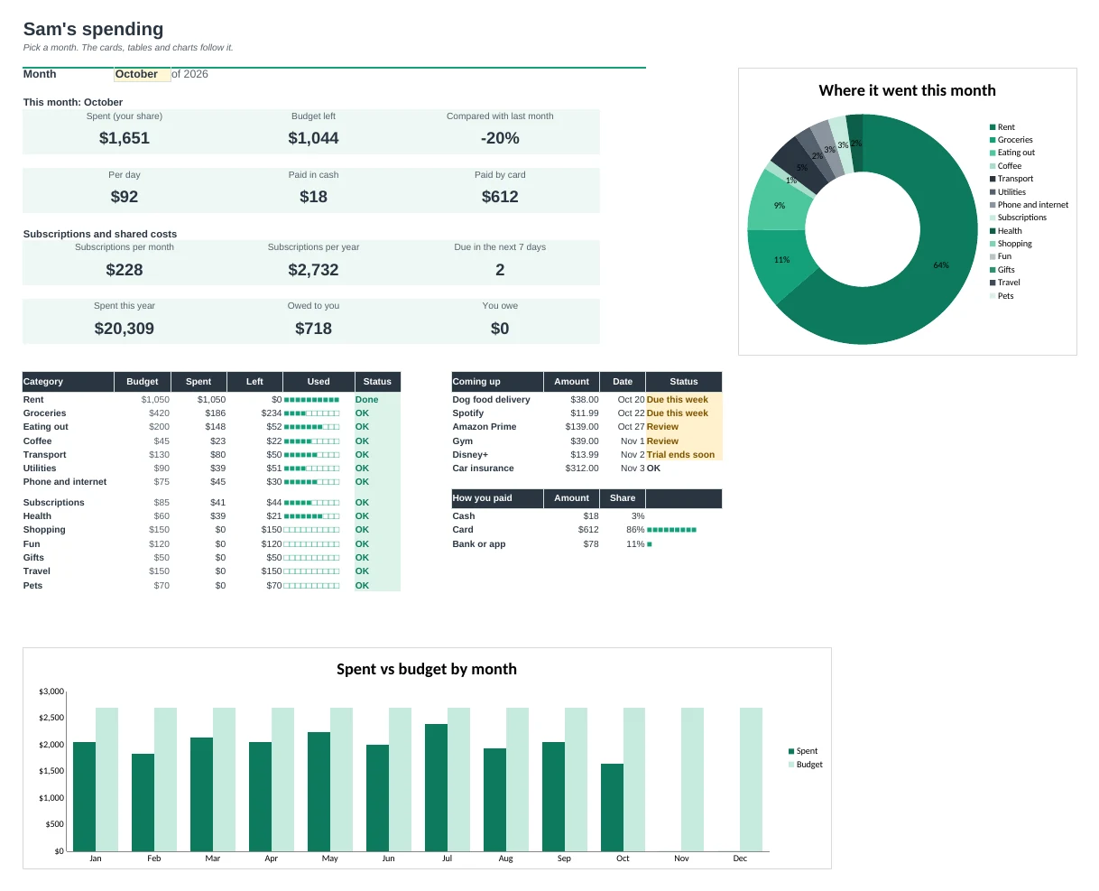Click the $20,309 Spent this year value
Image resolution: width=1099 pixels, height=891 pixels.
coord(125,329)
